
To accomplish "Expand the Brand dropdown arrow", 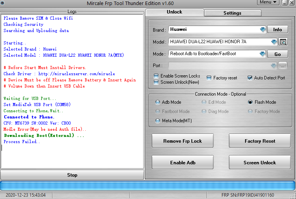I will click(262, 30).
